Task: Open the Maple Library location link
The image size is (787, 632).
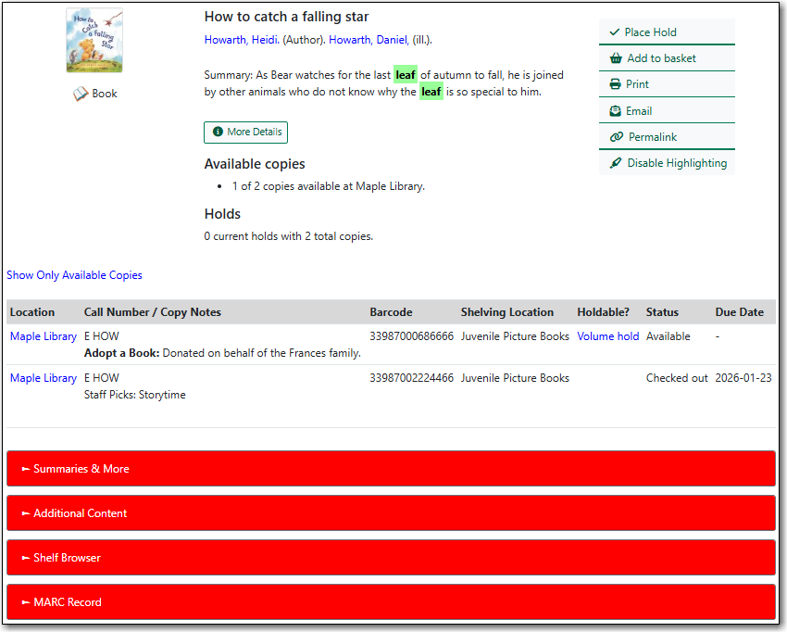Action: click(43, 335)
